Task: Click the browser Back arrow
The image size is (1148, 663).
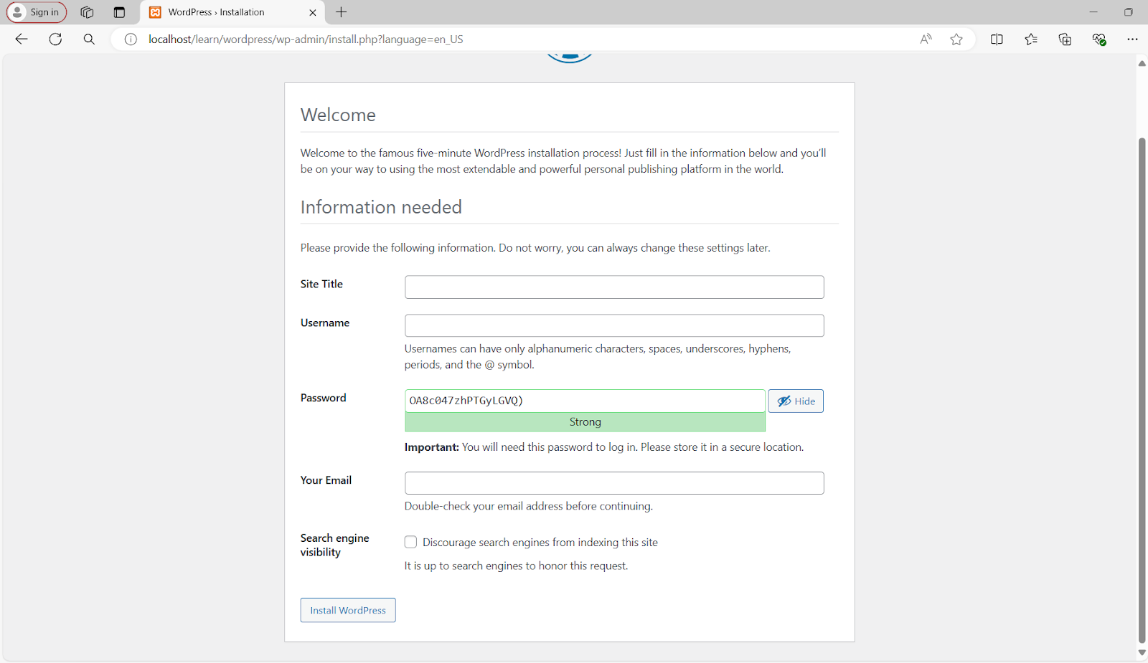Action: 22,39
